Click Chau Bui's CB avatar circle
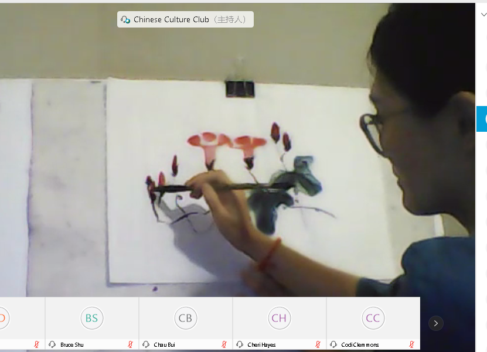Image resolution: width=487 pixels, height=352 pixels. coord(185,318)
